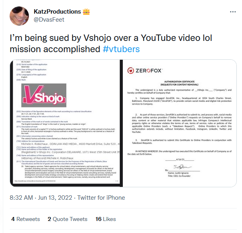The image size is (242, 233).
Task: Open the 8:32 AM timestamp link
Action: tap(21, 198)
